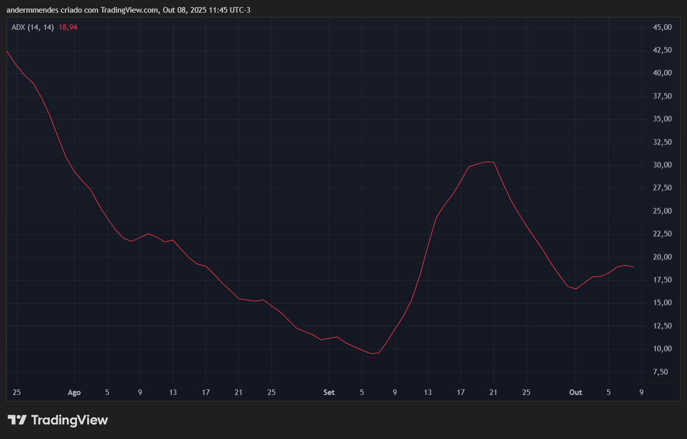Click the Out month label on the time axis
Viewport: 687px width, 439px height.
point(576,392)
